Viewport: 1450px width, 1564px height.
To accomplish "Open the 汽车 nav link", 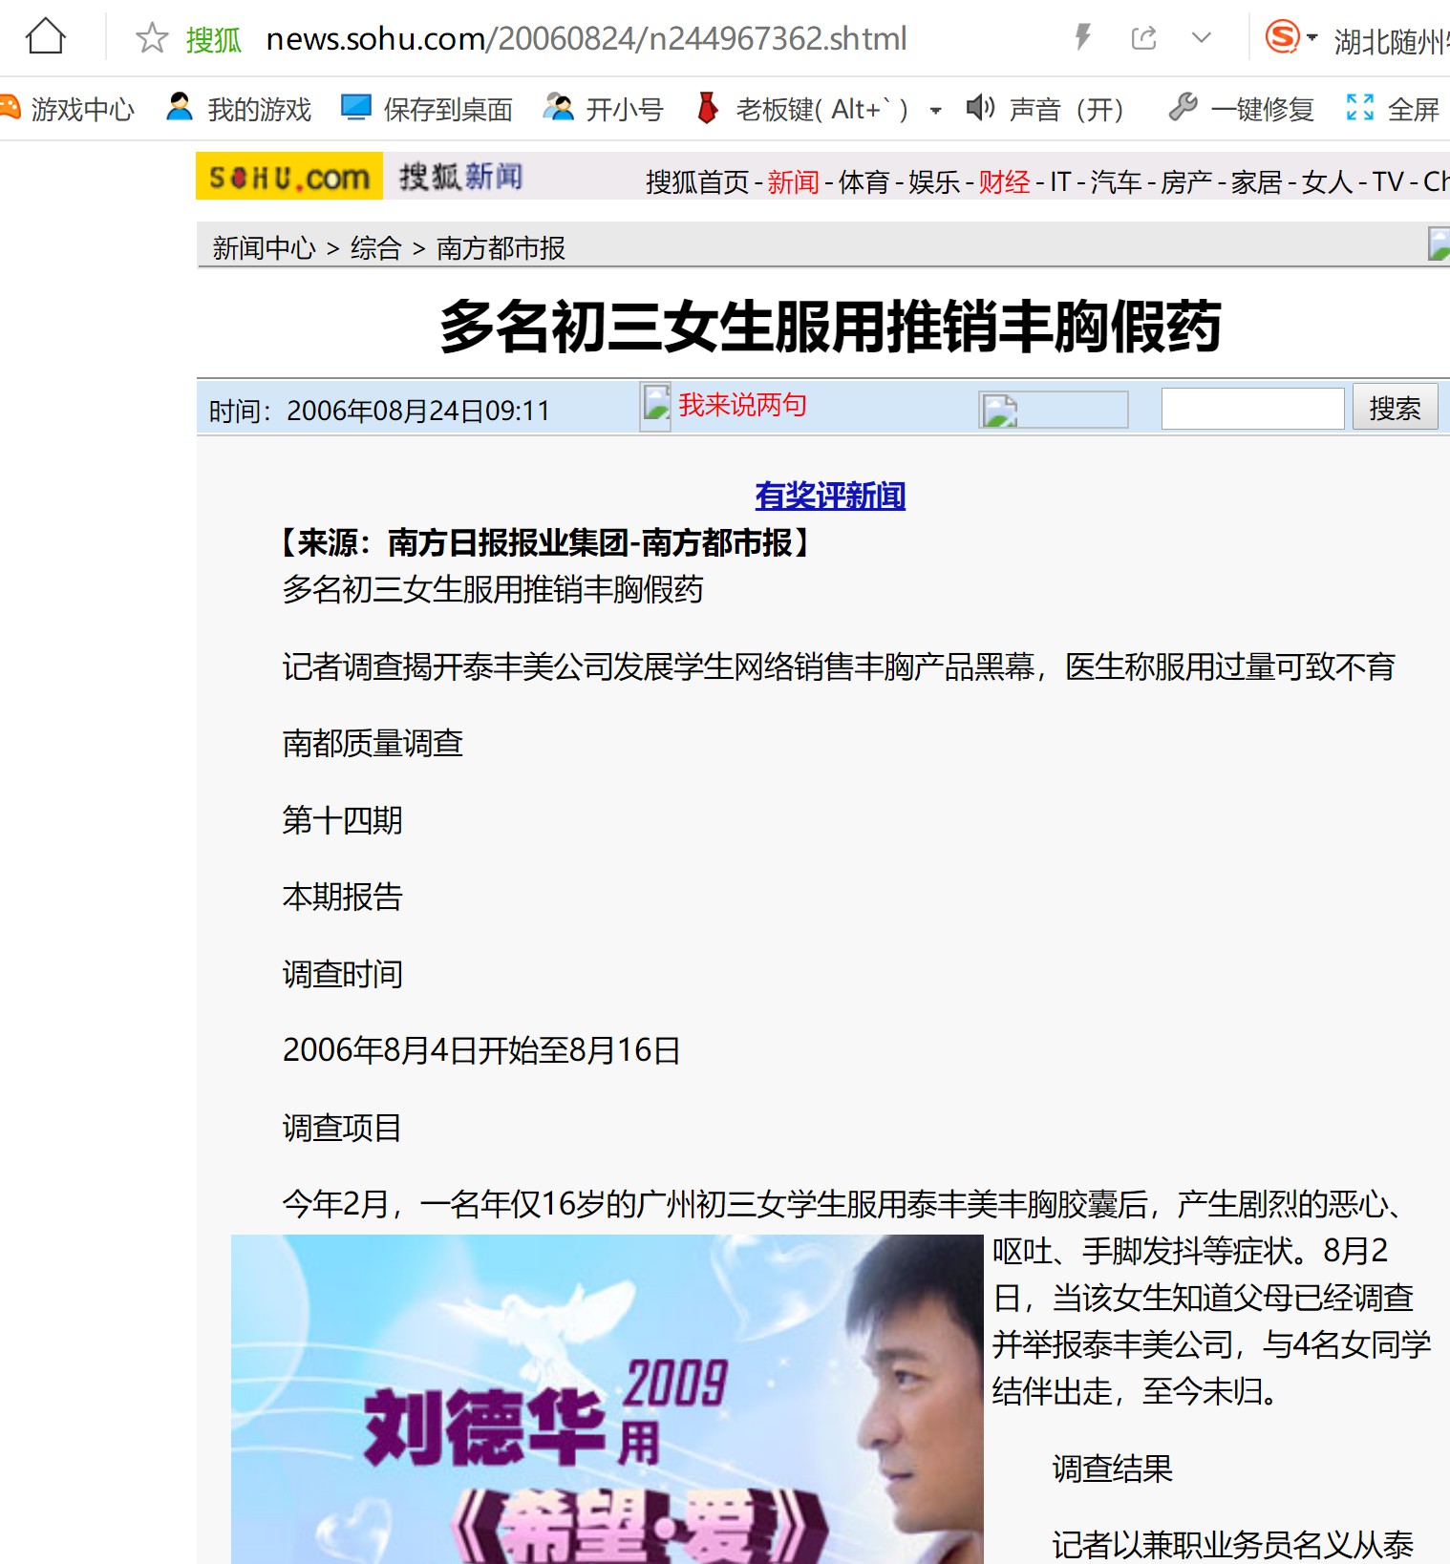I will [1116, 181].
